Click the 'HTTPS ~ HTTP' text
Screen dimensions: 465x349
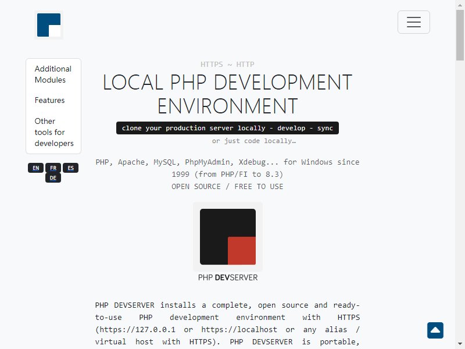[x=227, y=65]
